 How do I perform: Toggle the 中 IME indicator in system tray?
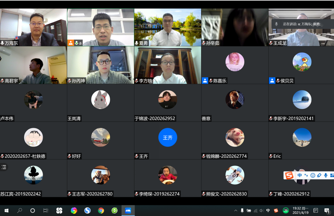[x=268, y=210]
